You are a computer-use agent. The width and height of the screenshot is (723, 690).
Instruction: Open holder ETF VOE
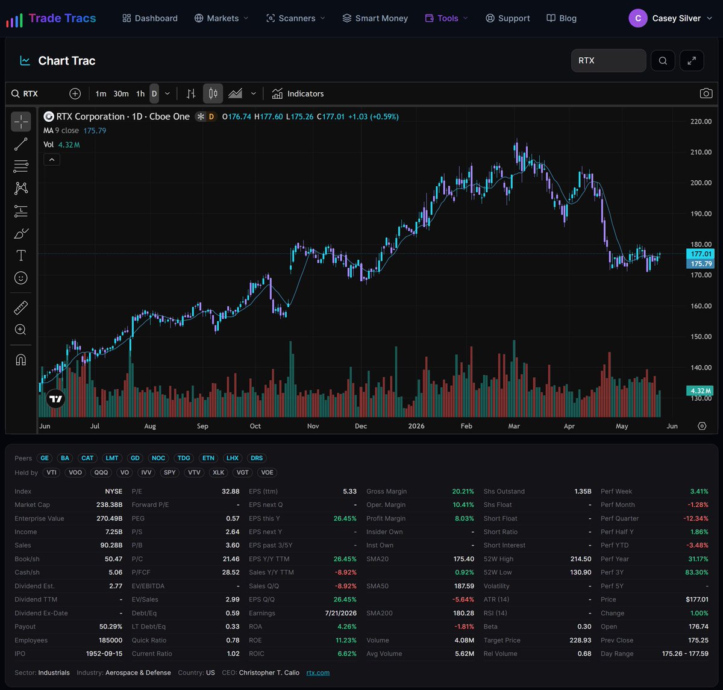coord(267,472)
